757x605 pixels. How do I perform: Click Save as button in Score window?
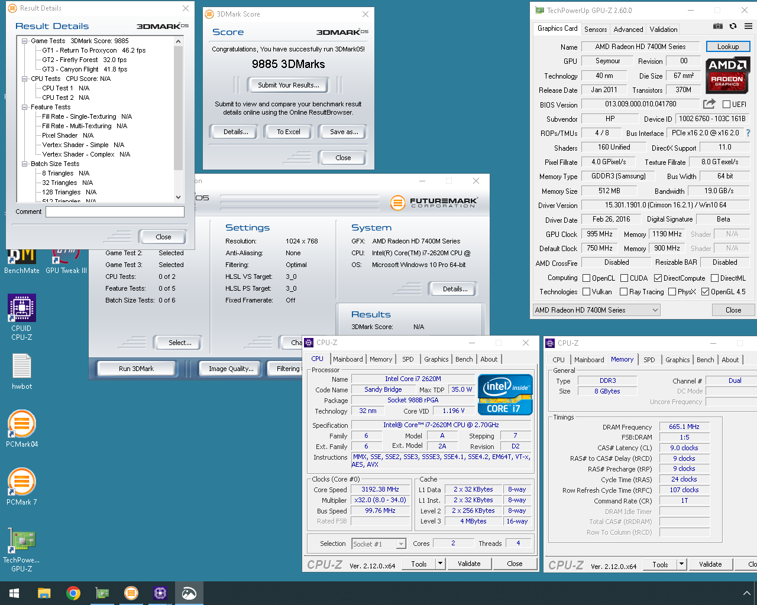pyautogui.click(x=344, y=132)
